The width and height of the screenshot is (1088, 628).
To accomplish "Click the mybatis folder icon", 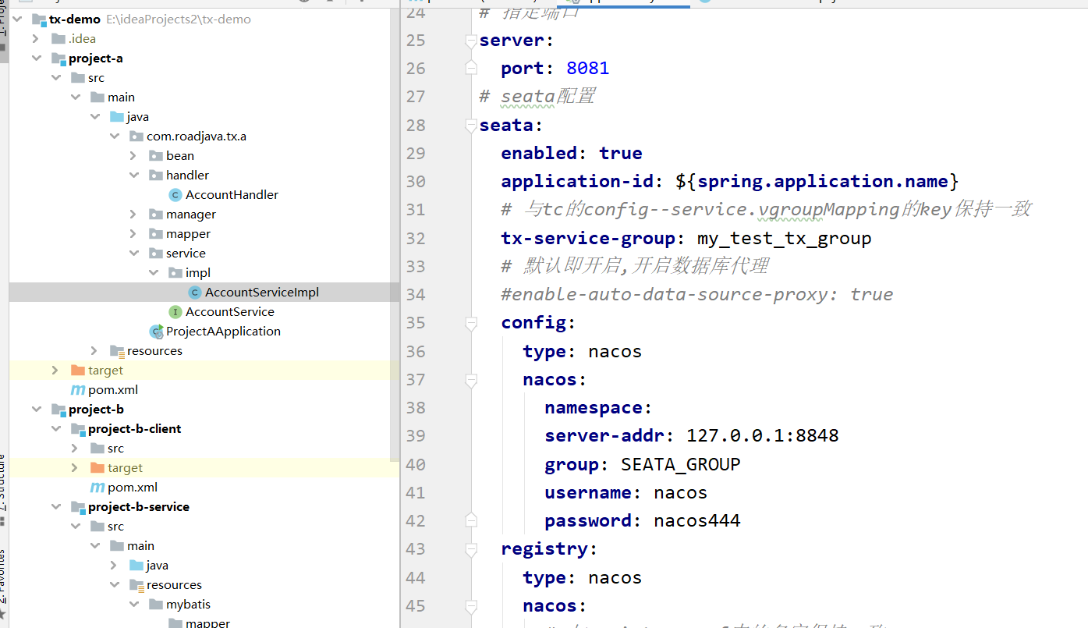I will point(155,604).
